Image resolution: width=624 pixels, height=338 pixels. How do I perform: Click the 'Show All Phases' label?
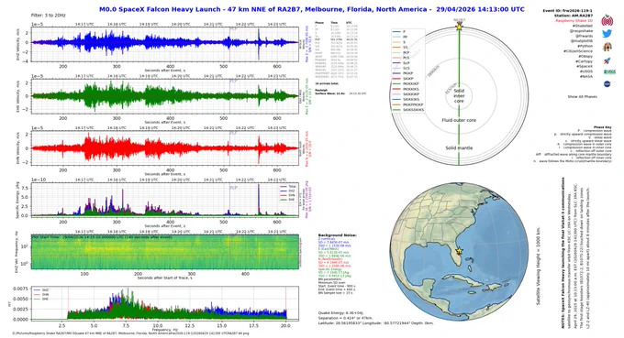pos(582,97)
